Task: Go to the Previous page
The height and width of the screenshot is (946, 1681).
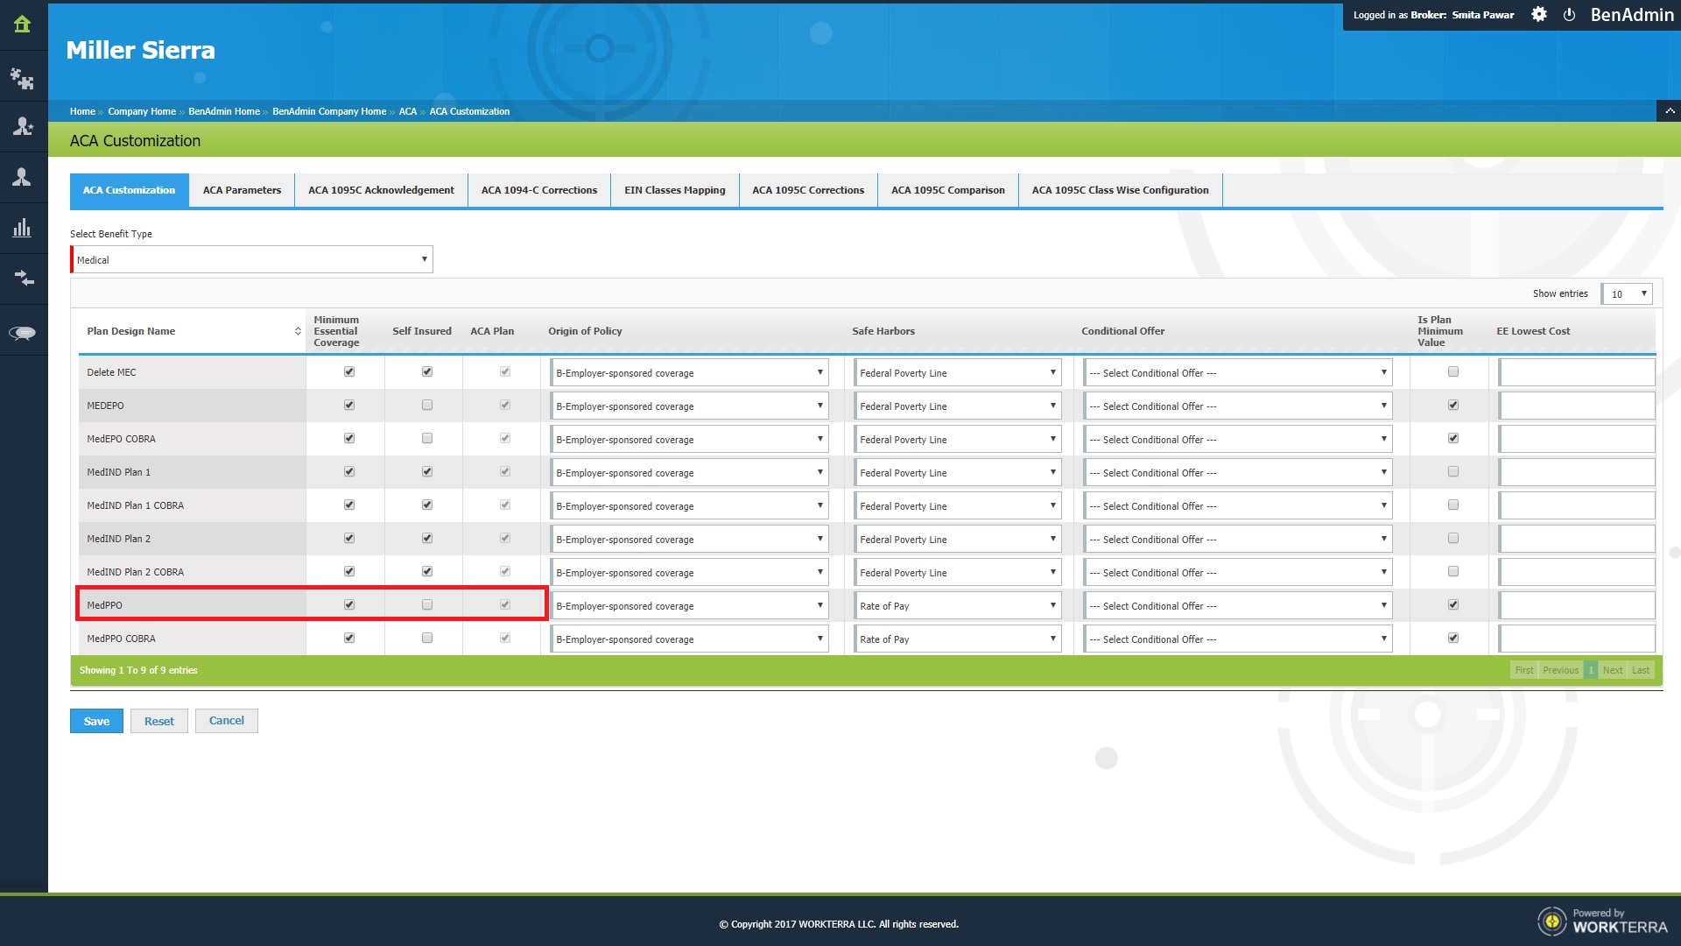Action: [1560, 670]
